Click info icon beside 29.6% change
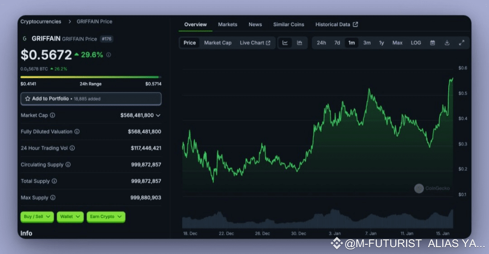 click(109, 55)
